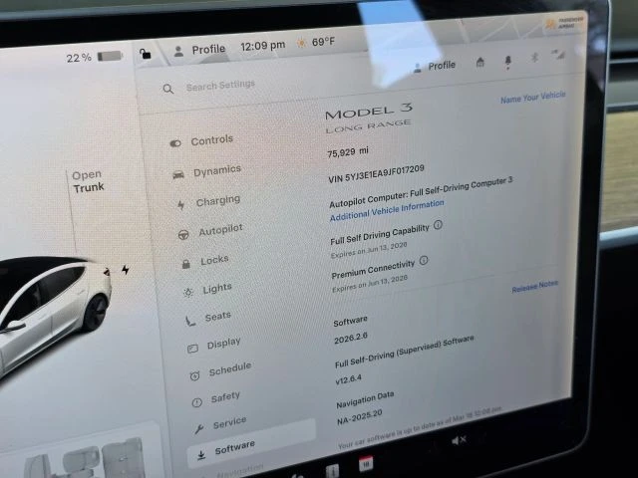Image resolution: width=638 pixels, height=478 pixels.
Task: Tap the 12:09 pm clock
Action: pos(263,46)
